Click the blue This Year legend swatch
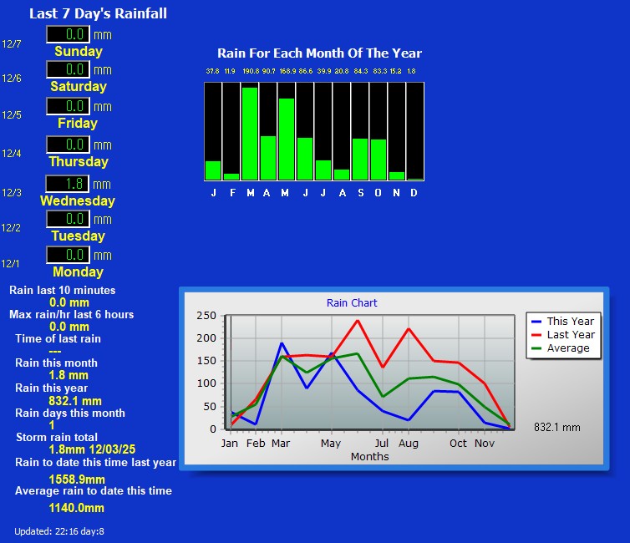630x543 pixels. pos(536,322)
